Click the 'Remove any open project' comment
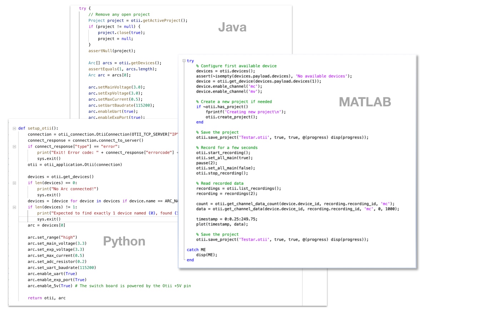This screenshot has width=492, height=309. (x=119, y=15)
